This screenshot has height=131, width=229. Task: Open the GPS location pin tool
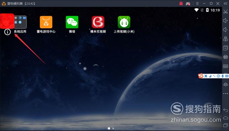click(225, 39)
